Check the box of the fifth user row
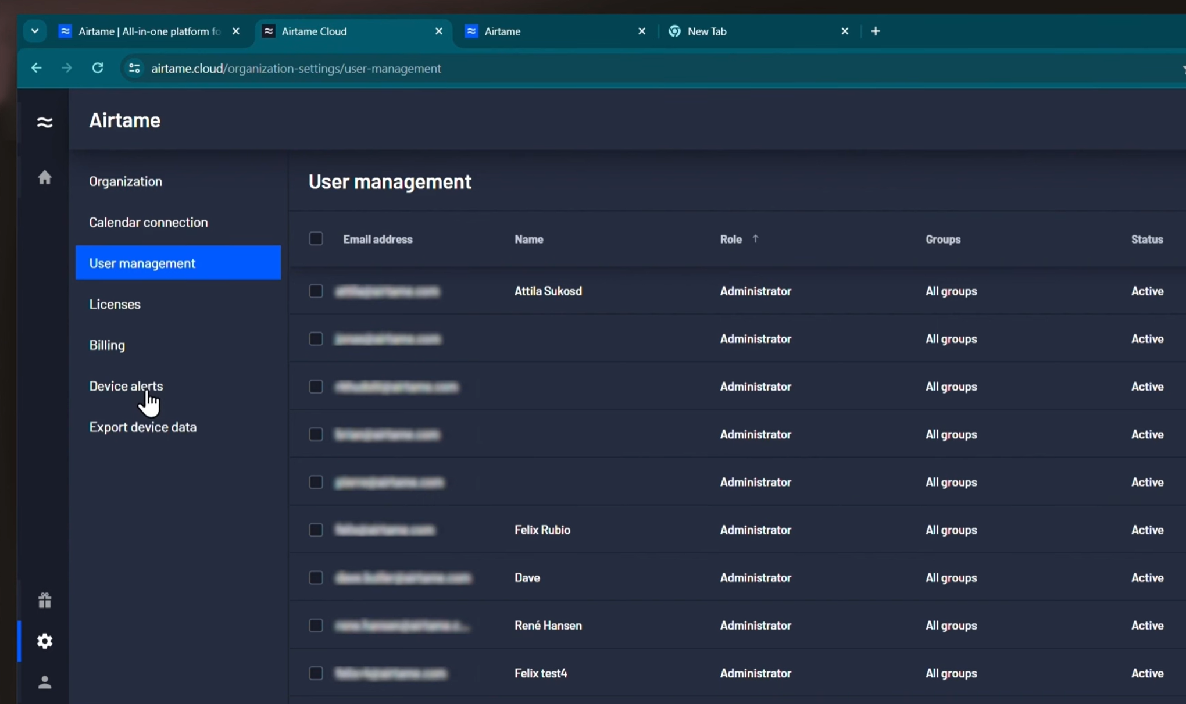 tap(316, 482)
